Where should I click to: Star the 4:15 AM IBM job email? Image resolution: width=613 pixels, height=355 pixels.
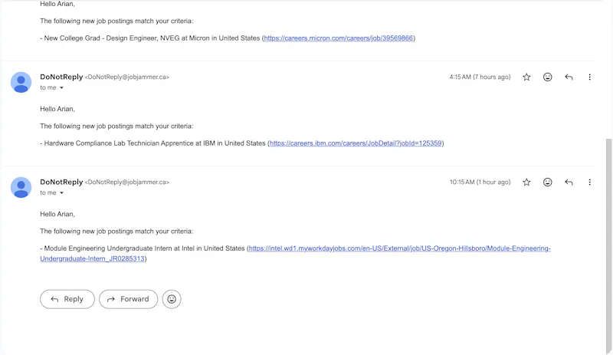click(x=526, y=77)
